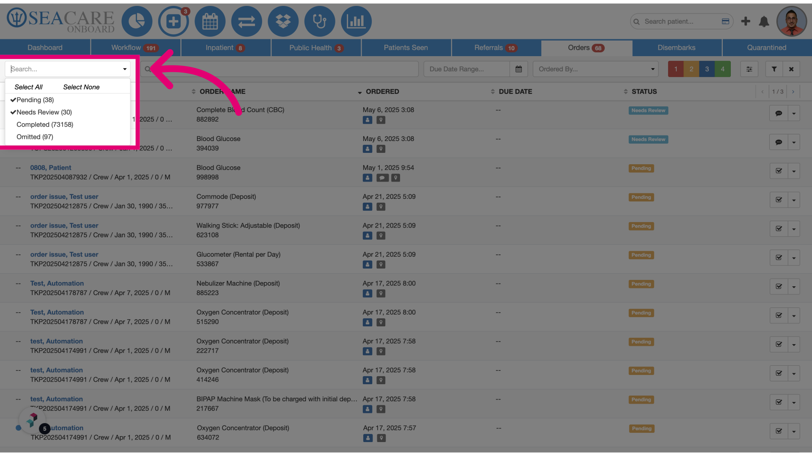Switch to the Inpatient tab
Viewport: 812px width, 456px height.
pyautogui.click(x=226, y=48)
